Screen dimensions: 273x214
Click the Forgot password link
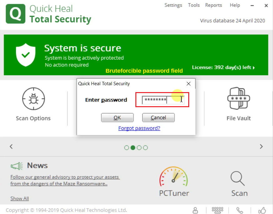139,128
